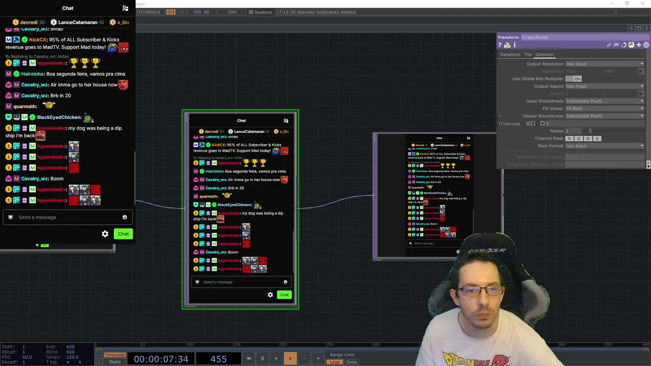Click username BlackEyedChicken in chat
Viewport: 651px width, 366px height.
click(59, 117)
